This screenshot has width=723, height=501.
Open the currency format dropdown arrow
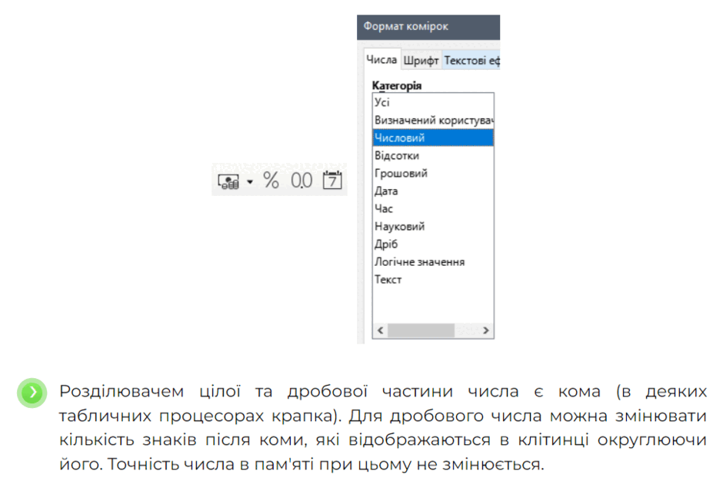point(250,181)
